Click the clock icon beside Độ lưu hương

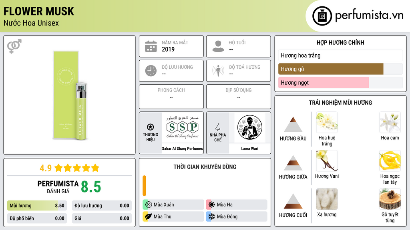tap(151, 71)
